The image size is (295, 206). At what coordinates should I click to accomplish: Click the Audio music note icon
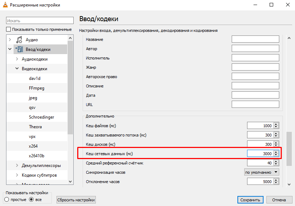pyautogui.click(x=19, y=40)
